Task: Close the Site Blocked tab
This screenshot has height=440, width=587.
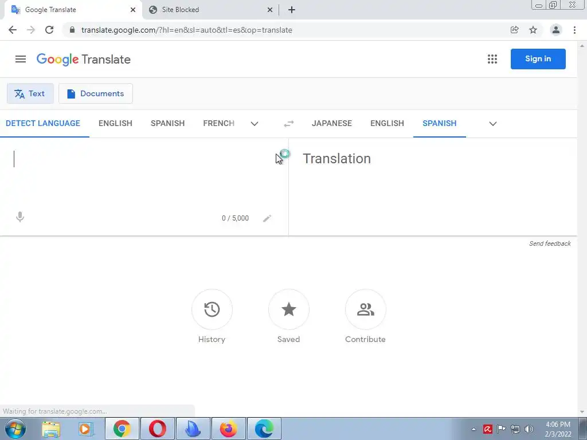Action: [270, 10]
